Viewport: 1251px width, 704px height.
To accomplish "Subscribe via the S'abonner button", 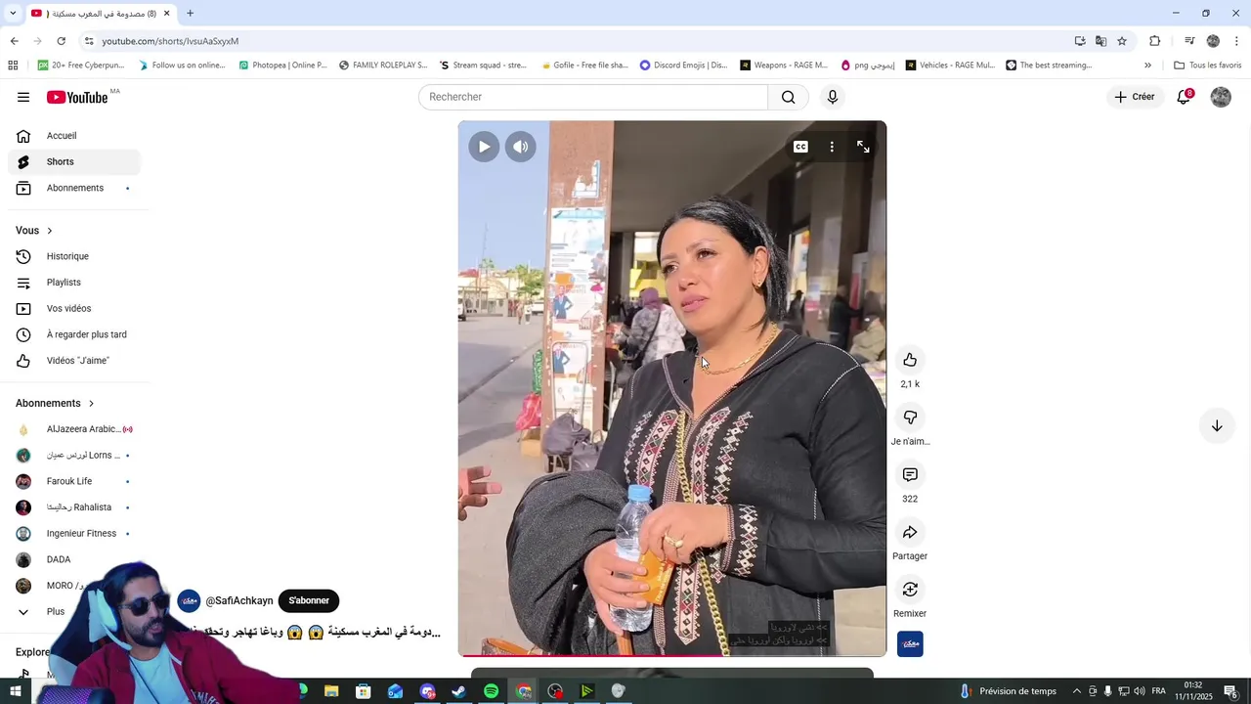I will (309, 600).
